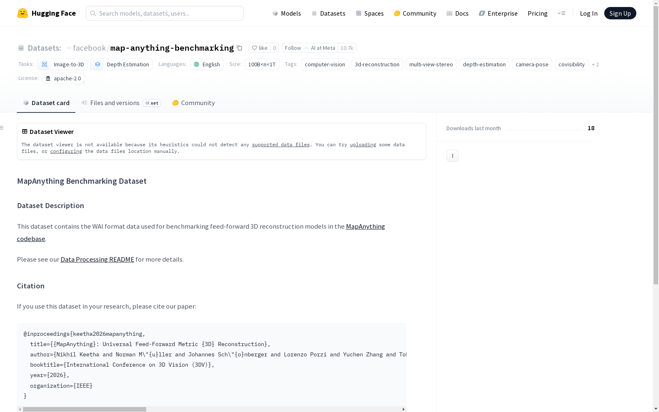This screenshot has width=659, height=412.
Task: Click the xet badge
Action: (152, 103)
